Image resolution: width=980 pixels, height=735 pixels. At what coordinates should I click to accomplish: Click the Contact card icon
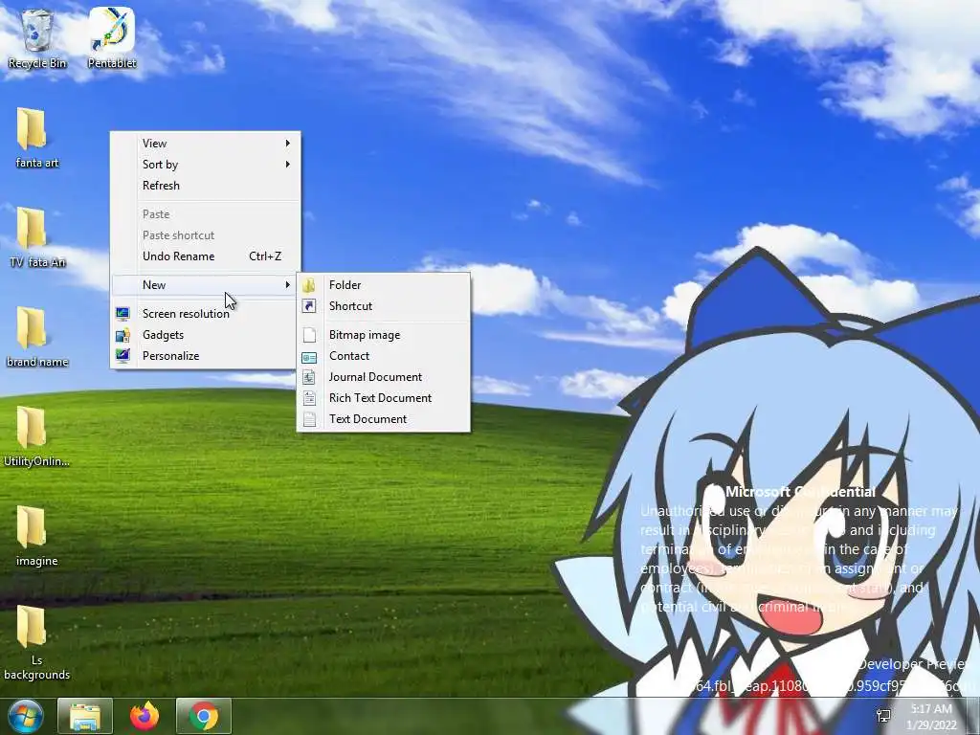tap(309, 356)
